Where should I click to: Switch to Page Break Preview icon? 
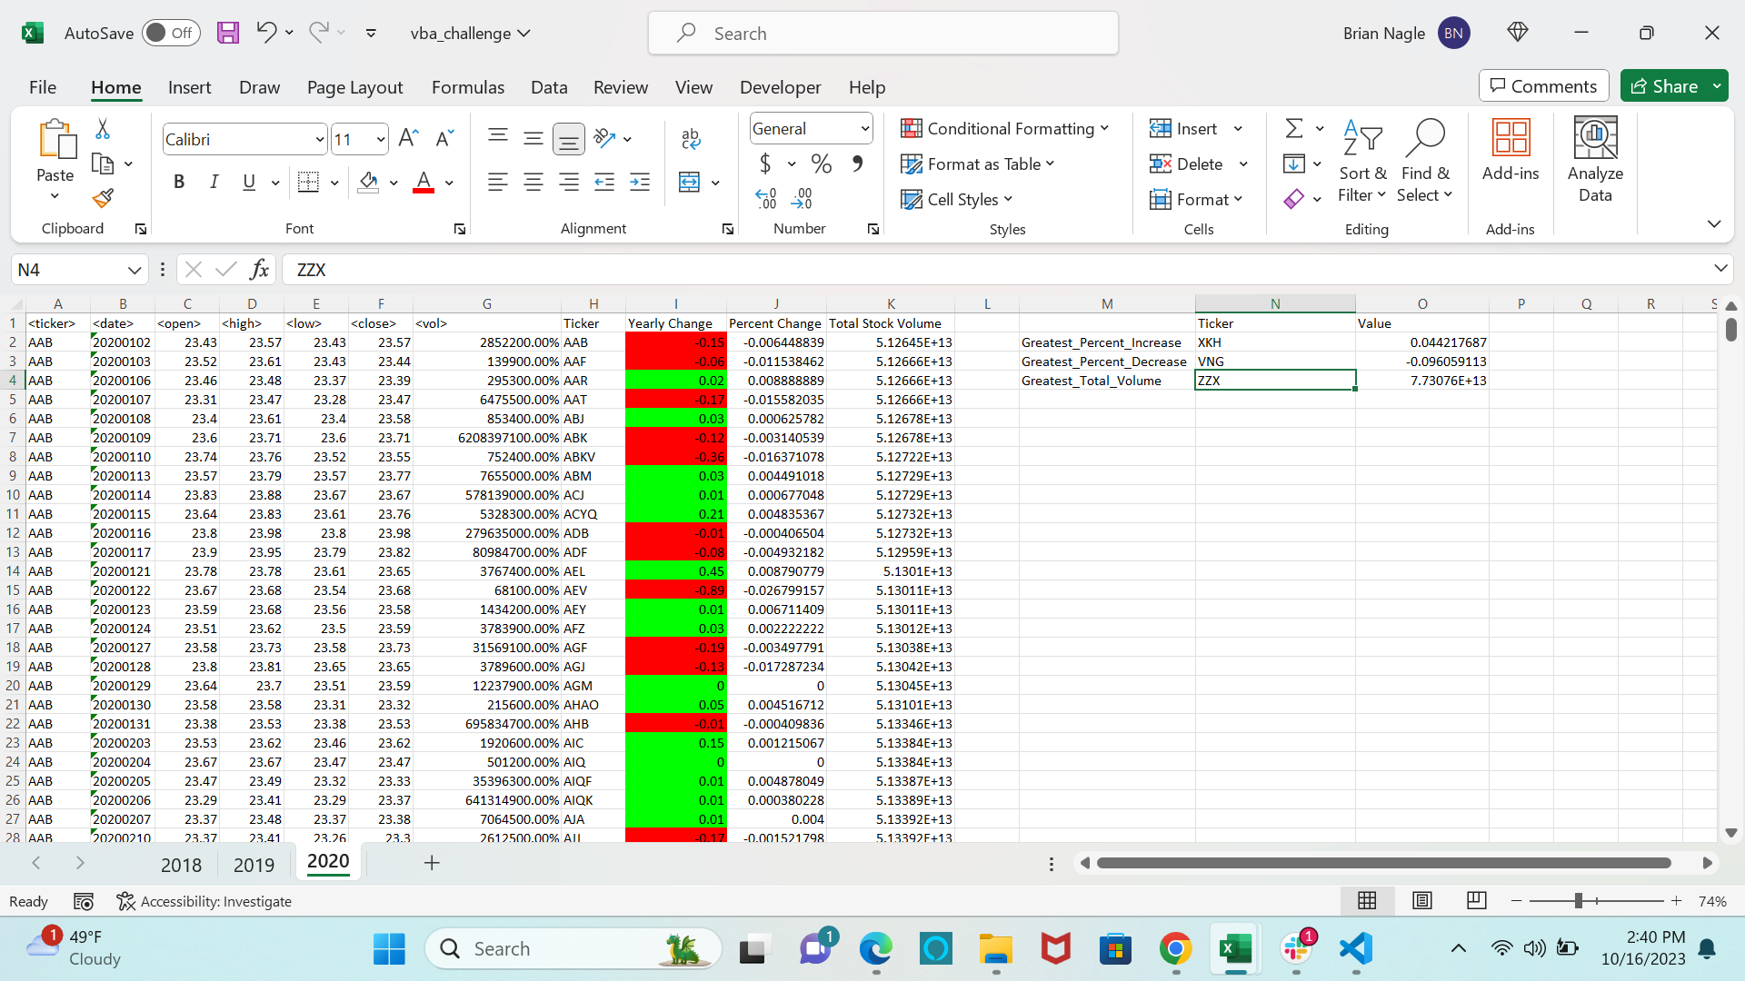point(1476,900)
